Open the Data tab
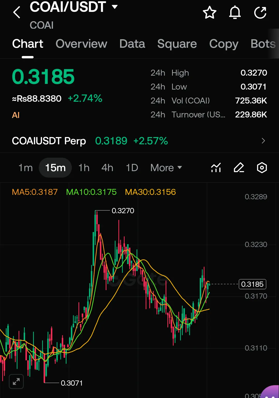 coord(132,44)
